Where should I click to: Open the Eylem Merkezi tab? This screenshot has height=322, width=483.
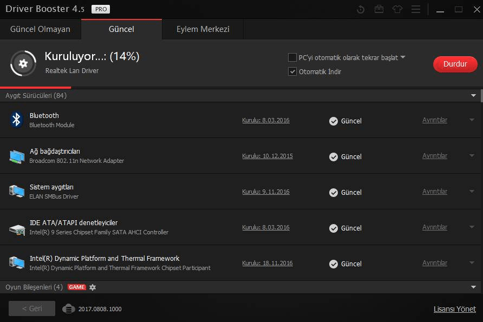tap(203, 29)
